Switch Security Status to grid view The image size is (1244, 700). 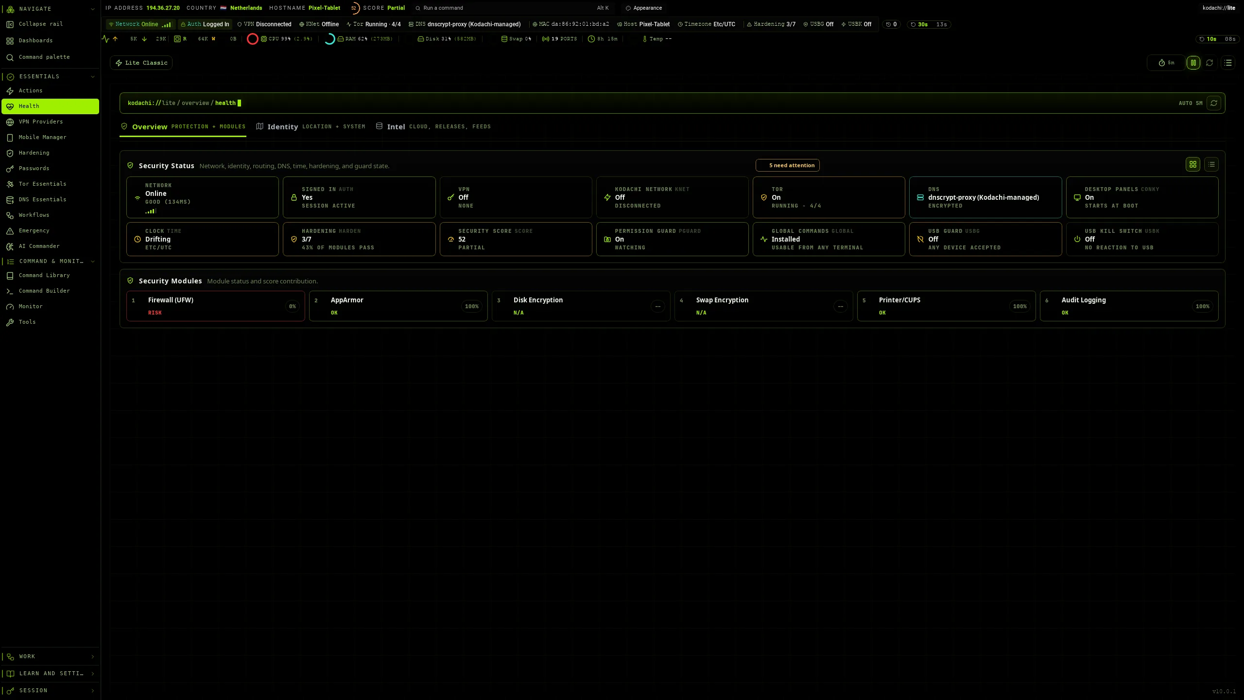click(1192, 165)
